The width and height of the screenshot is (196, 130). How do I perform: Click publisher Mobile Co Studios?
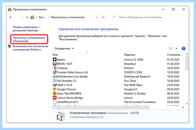tap(135, 94)
